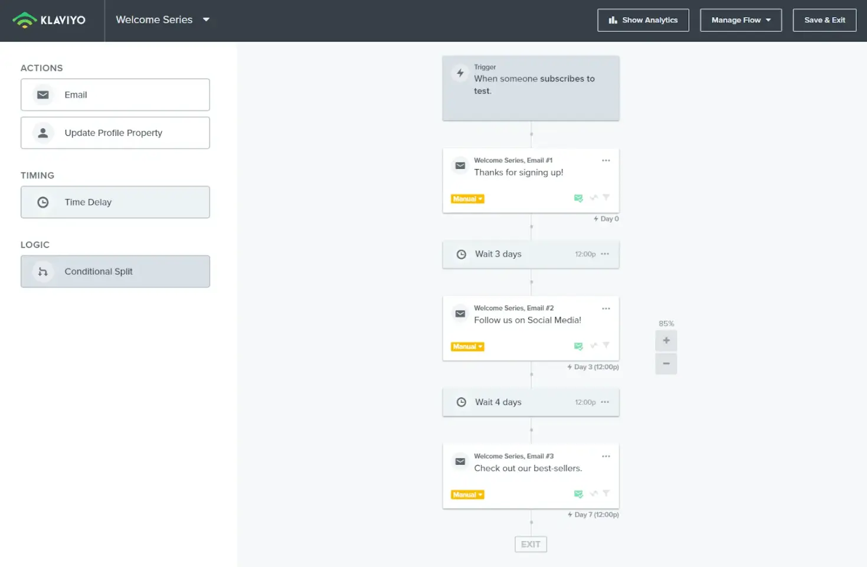The width and height of the screenshot is (867, 567).
Task: Select the Email action icon in the sidebar
Action: pos(42,94)
